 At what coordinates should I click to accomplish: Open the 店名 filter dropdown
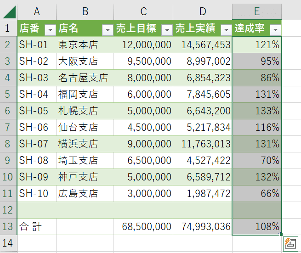pos(107,29)
